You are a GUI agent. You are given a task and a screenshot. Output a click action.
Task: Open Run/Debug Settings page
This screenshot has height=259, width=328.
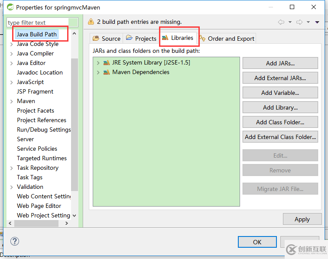44,129
